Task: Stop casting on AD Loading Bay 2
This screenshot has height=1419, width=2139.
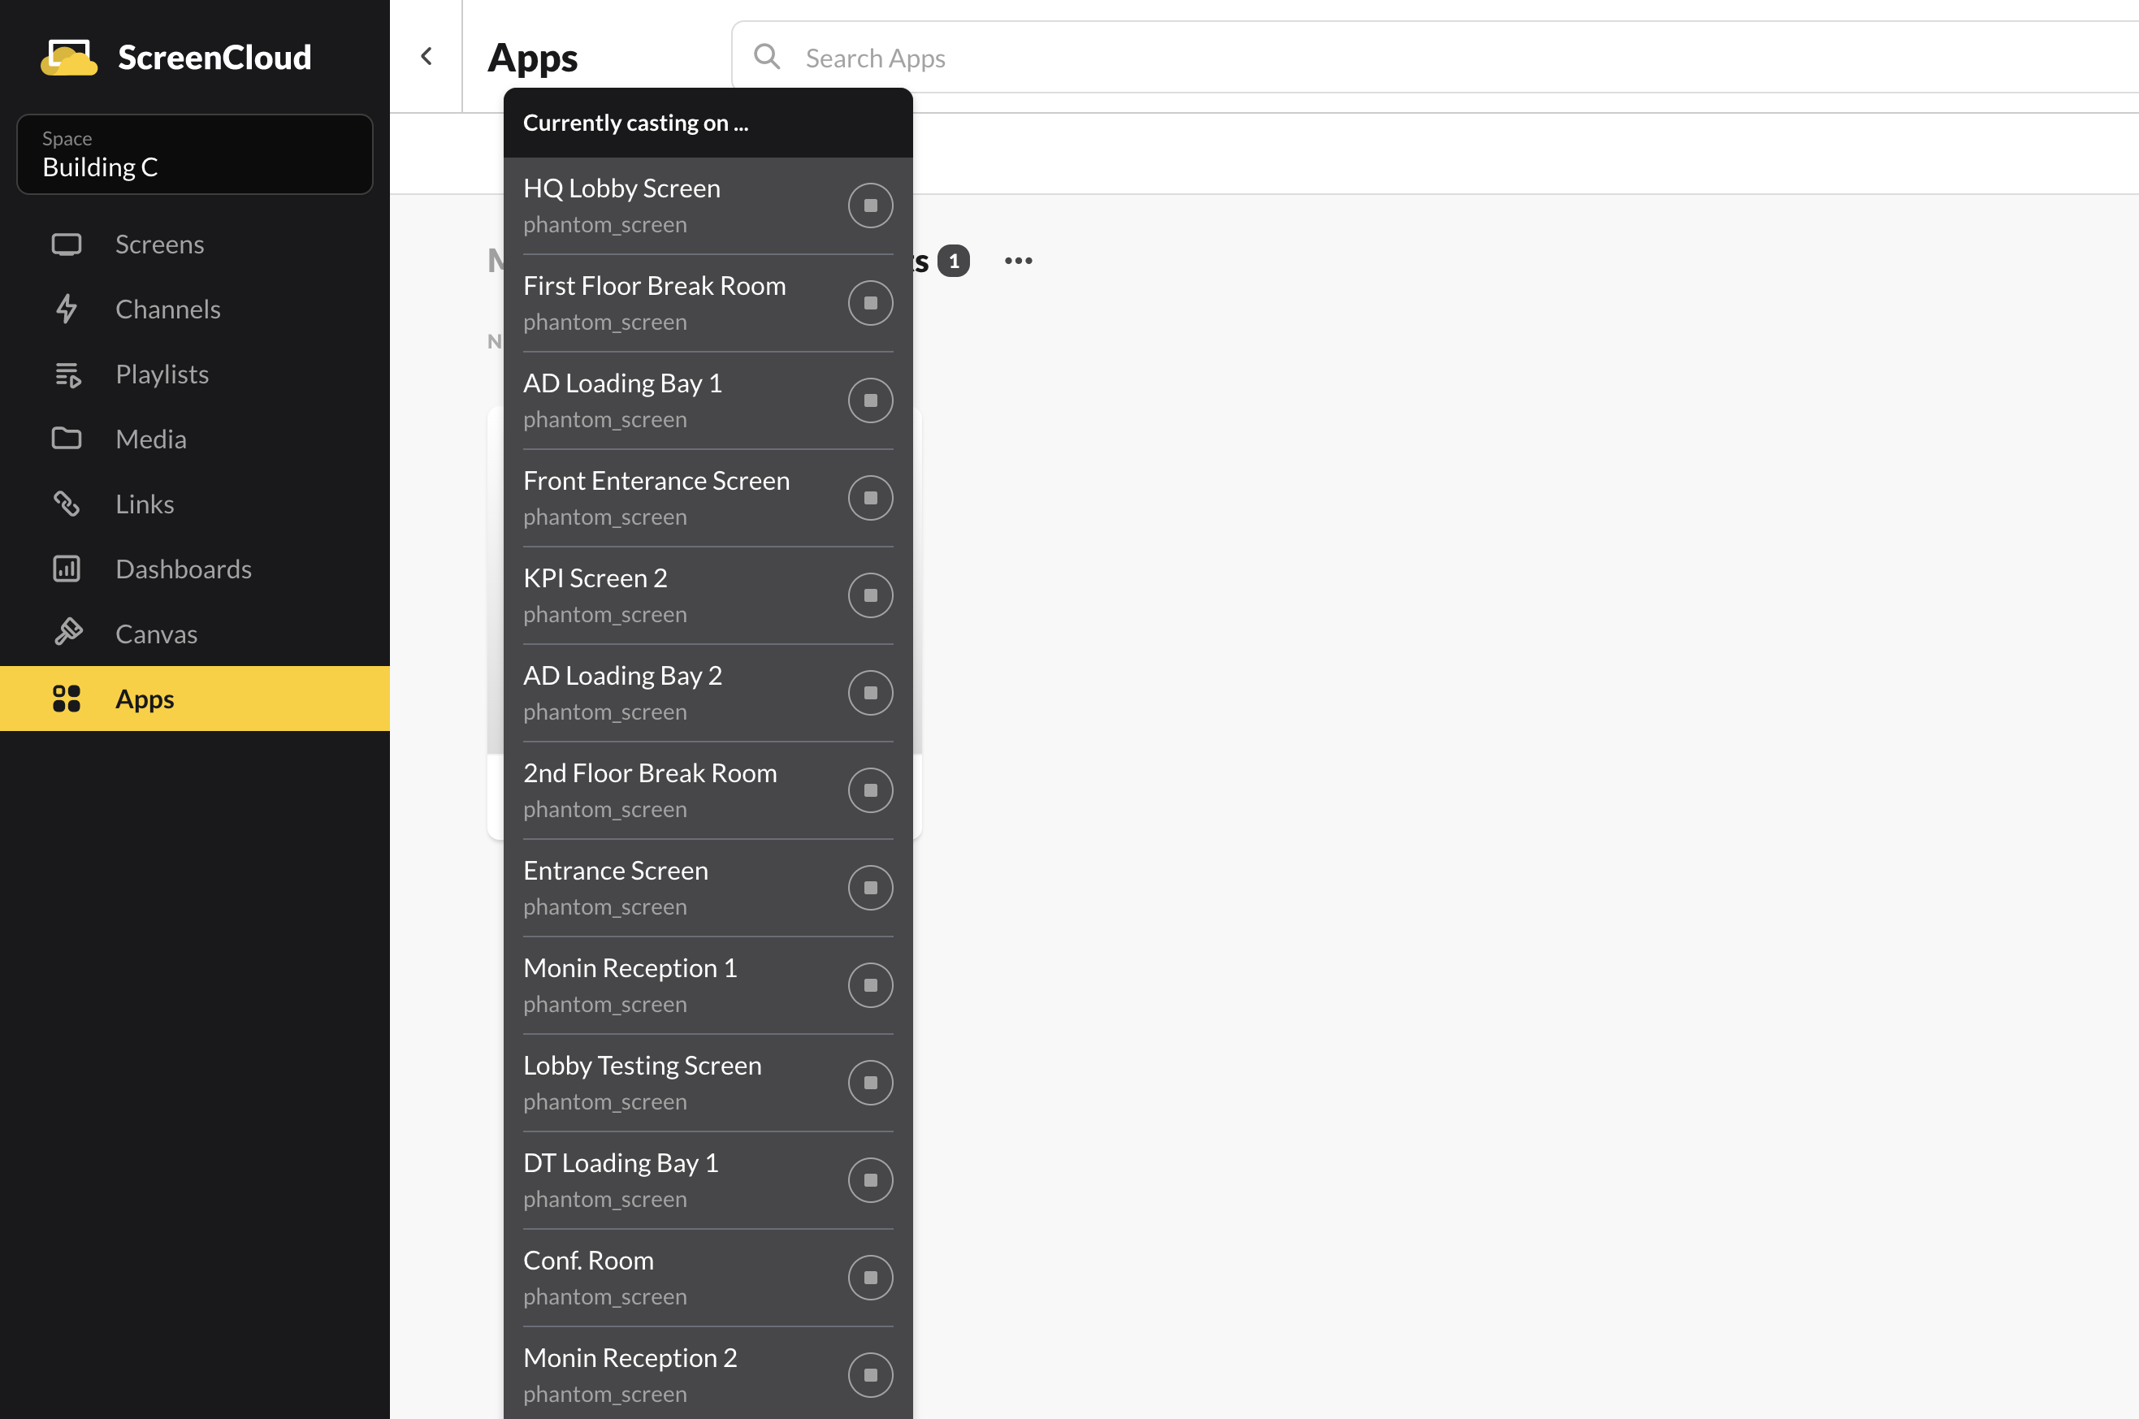Action: 870,693
